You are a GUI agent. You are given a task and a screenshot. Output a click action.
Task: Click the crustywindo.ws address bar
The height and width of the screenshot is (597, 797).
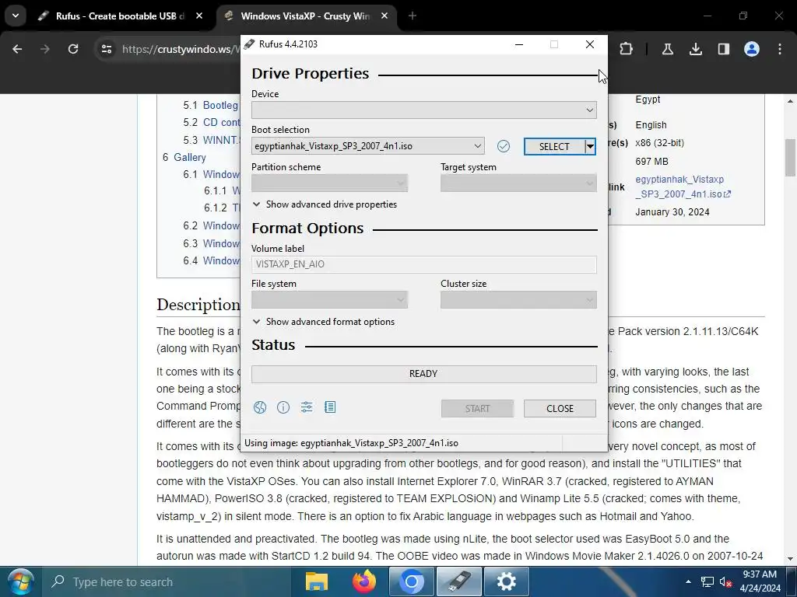point(181,49)
